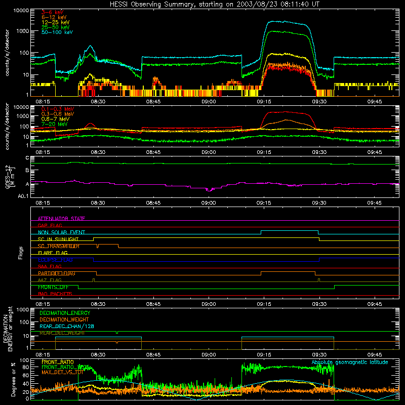Image resolution: width=405 pixels, height=405 pixels.
Task: Click the REAR_DEC_CHAN/128 legend label
Action: (67, 327)
